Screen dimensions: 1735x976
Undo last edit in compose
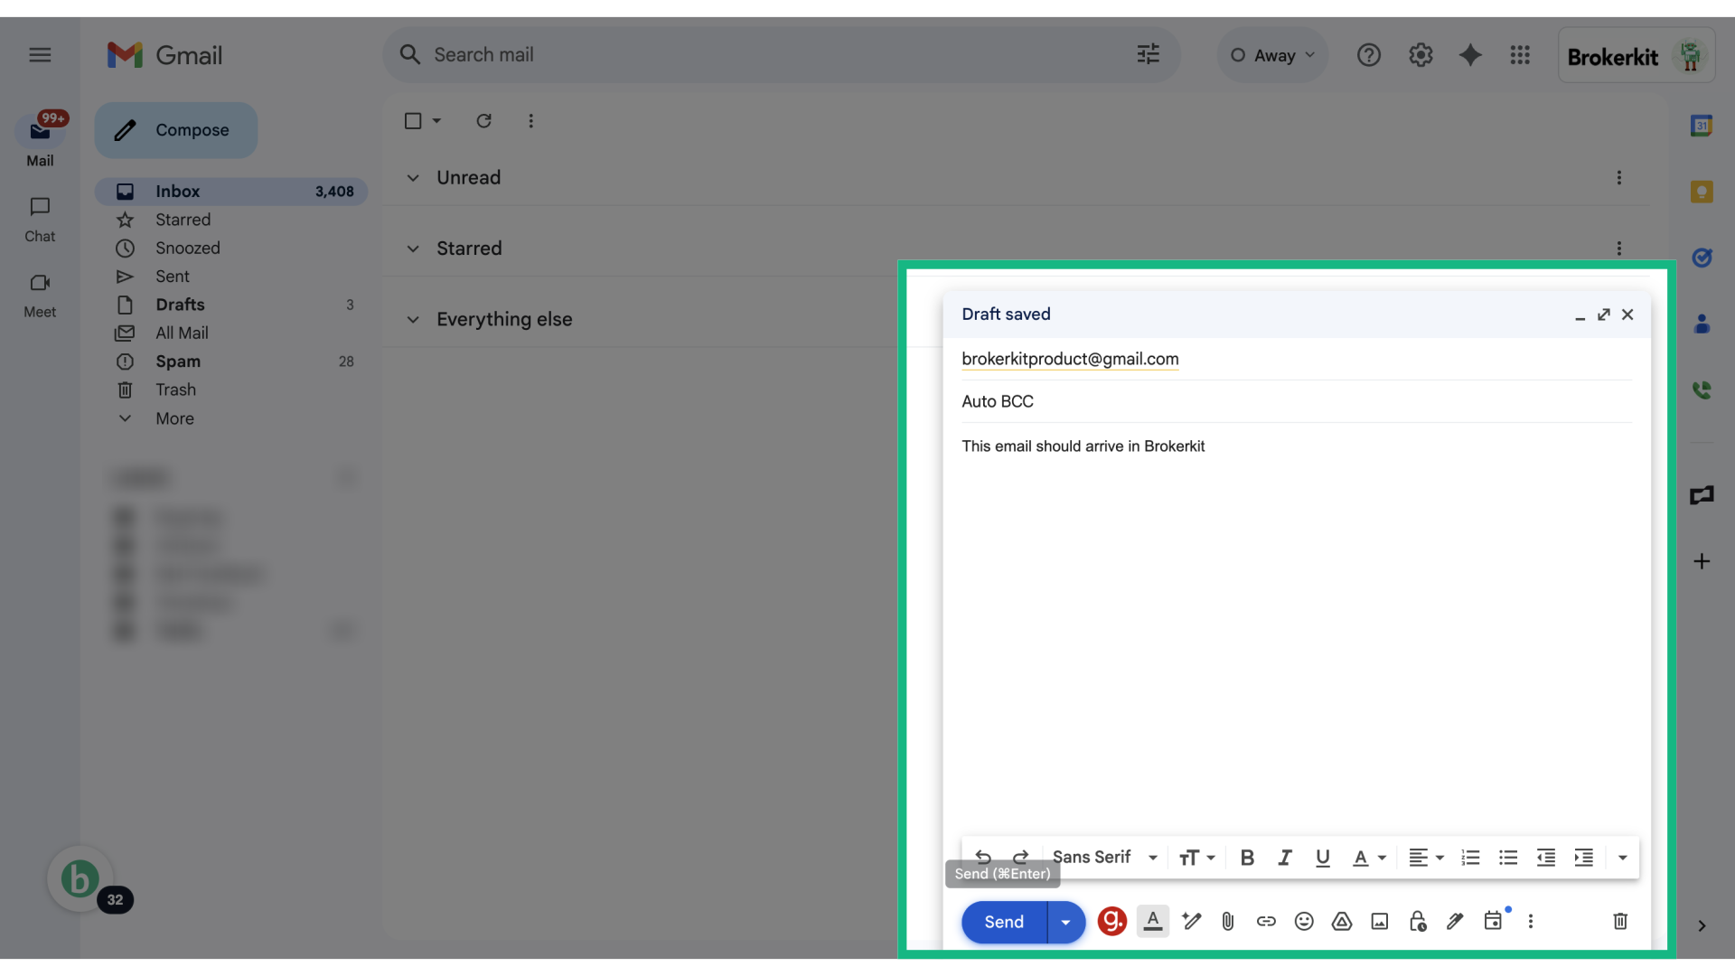tap(983, 857)
